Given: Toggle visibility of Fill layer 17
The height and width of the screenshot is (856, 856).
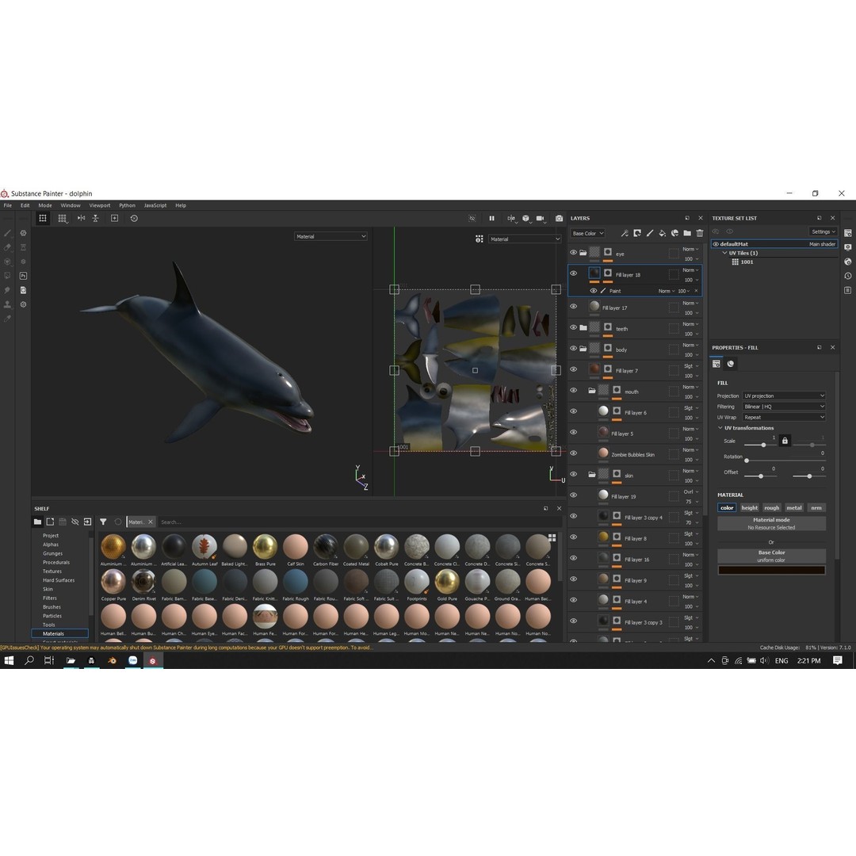Looking at the screenshot, I should click(x=573, y=307).
